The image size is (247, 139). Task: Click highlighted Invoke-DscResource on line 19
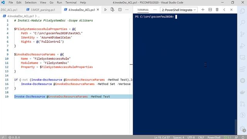(x=29, y=97)
